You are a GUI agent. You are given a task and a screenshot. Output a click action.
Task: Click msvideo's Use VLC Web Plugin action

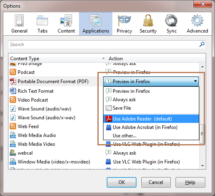146,162
